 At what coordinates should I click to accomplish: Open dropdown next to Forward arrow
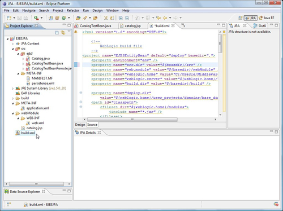181,18
